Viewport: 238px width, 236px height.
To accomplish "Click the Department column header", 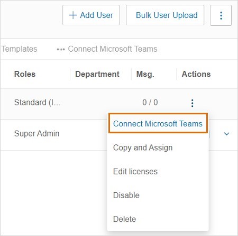I will [97, 74].
